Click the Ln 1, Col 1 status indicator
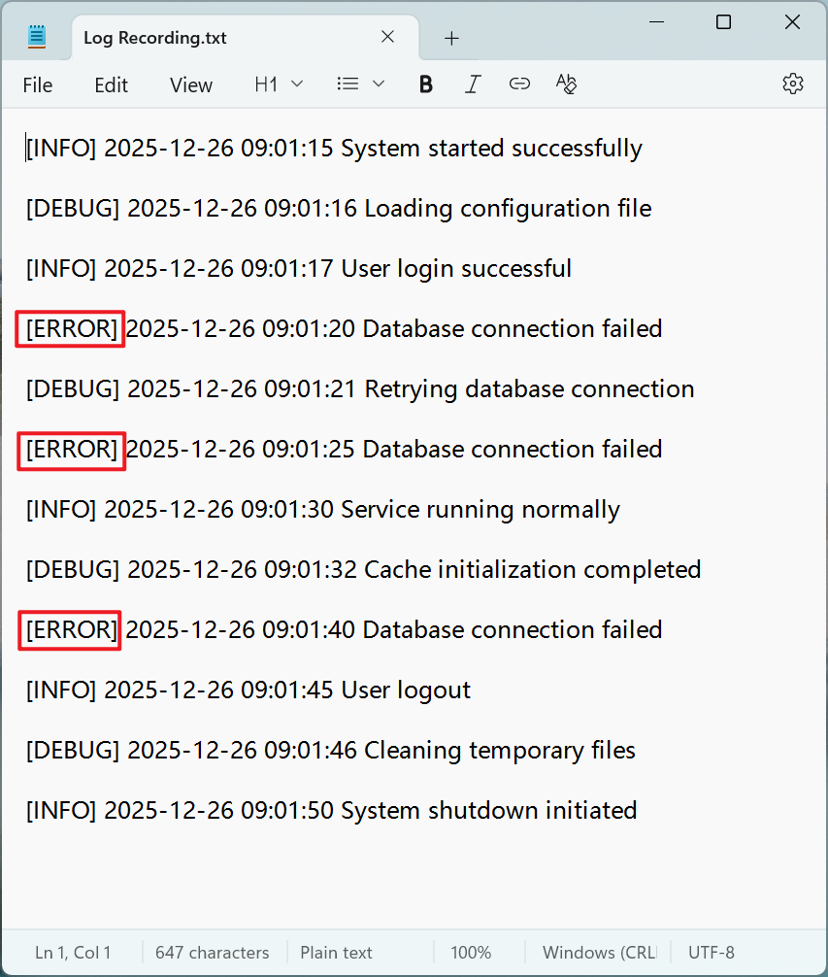This screenshot has height=977, width=828. tap(73, 953)
